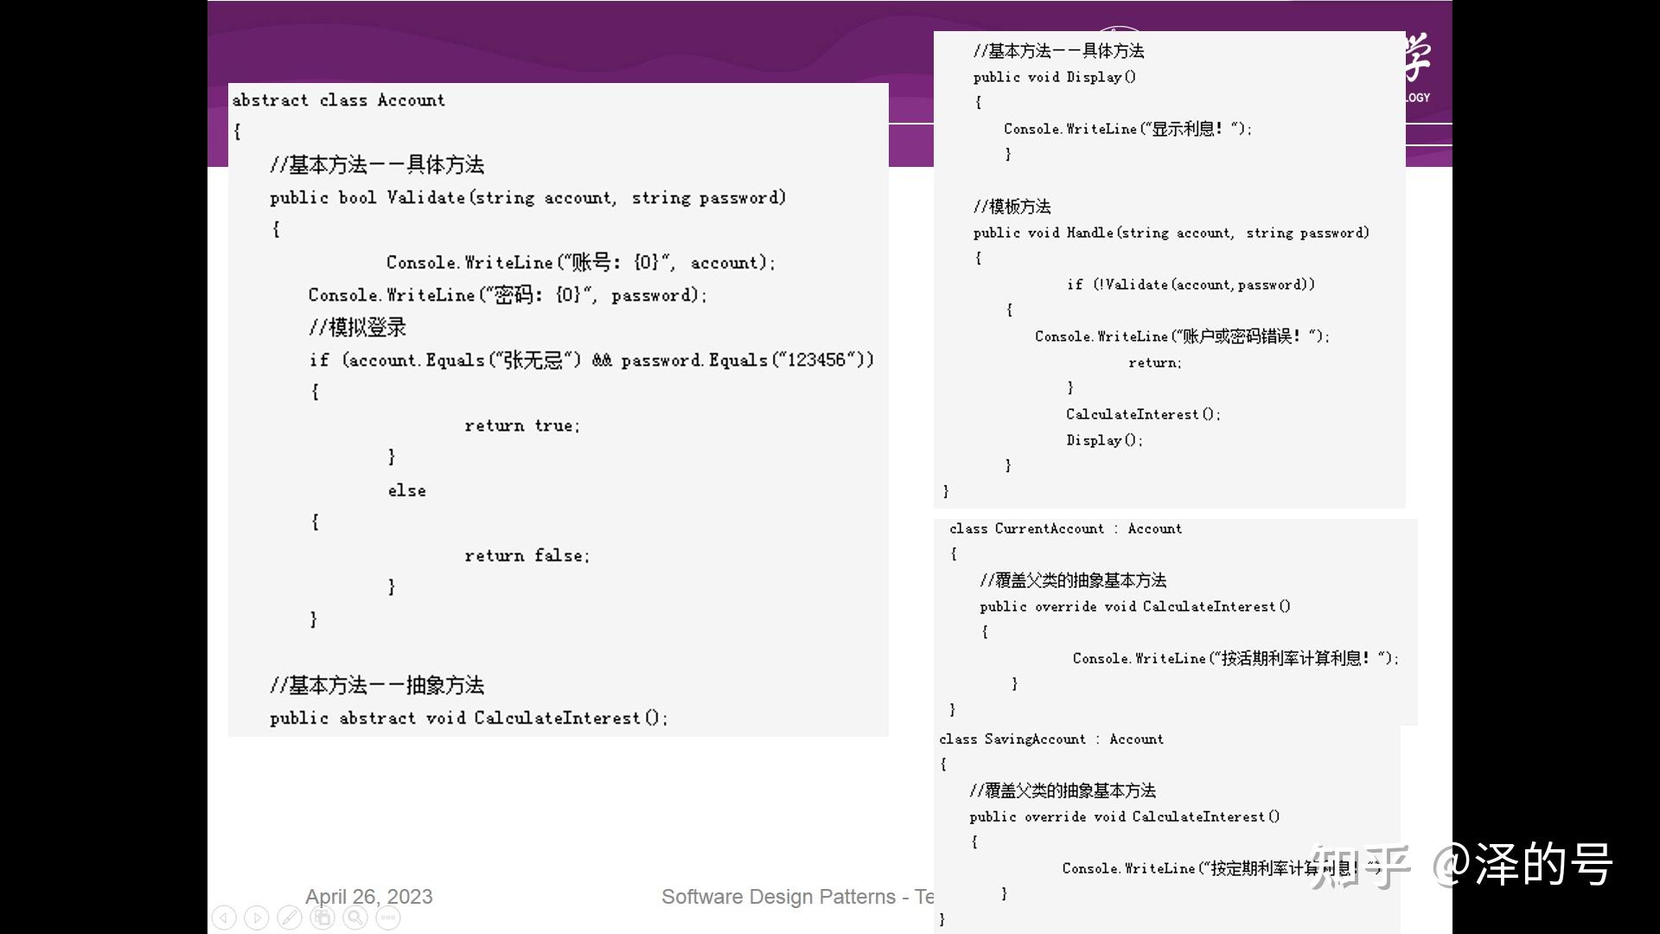
Task: Open the more slideshow options menu
Action: pos(388,918)
